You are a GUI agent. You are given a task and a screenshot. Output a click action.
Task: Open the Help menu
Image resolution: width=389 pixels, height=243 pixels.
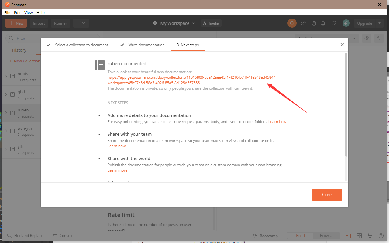pyautogui.click(x=40, y=13)
